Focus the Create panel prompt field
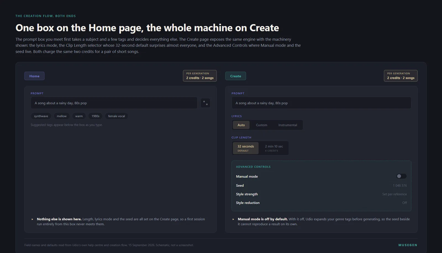The width and height of the screenshot is (442, 253). [321, 103]
